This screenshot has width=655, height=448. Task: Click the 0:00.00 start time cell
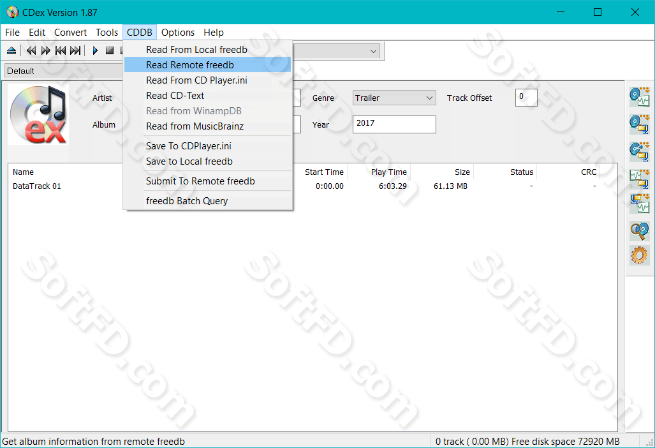pyautogui.click(x=330, y=186)
